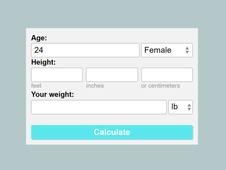Click the gray feet caption text

pos(36,86)
